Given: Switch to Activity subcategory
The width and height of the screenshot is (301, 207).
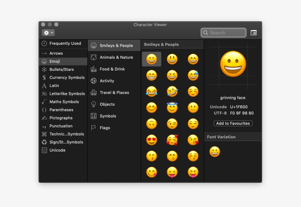Looking at the screenshot, I should [x=114, y=81].
